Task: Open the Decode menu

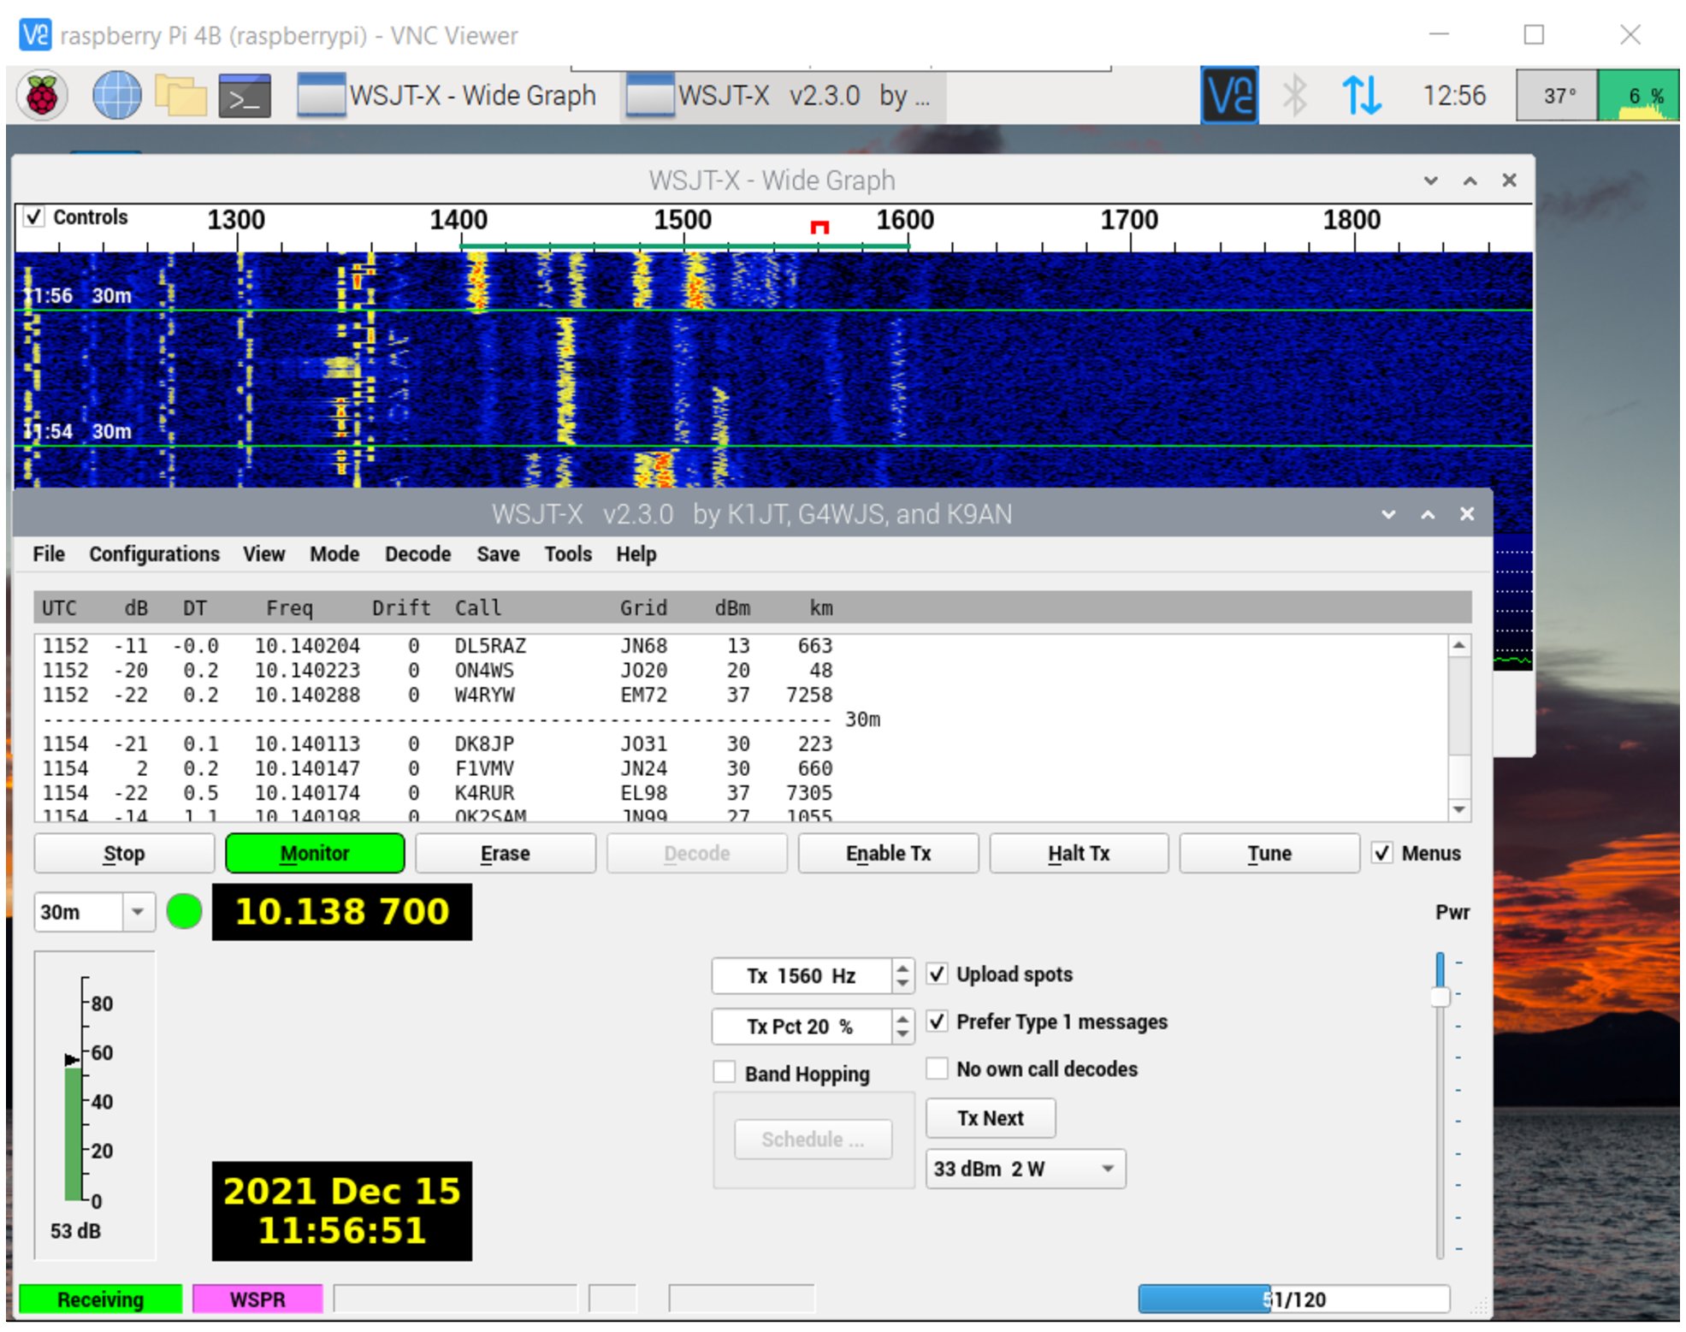Action: [417, 554]
